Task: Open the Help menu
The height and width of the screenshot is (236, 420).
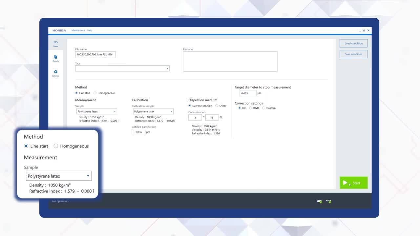Action: 90,30
